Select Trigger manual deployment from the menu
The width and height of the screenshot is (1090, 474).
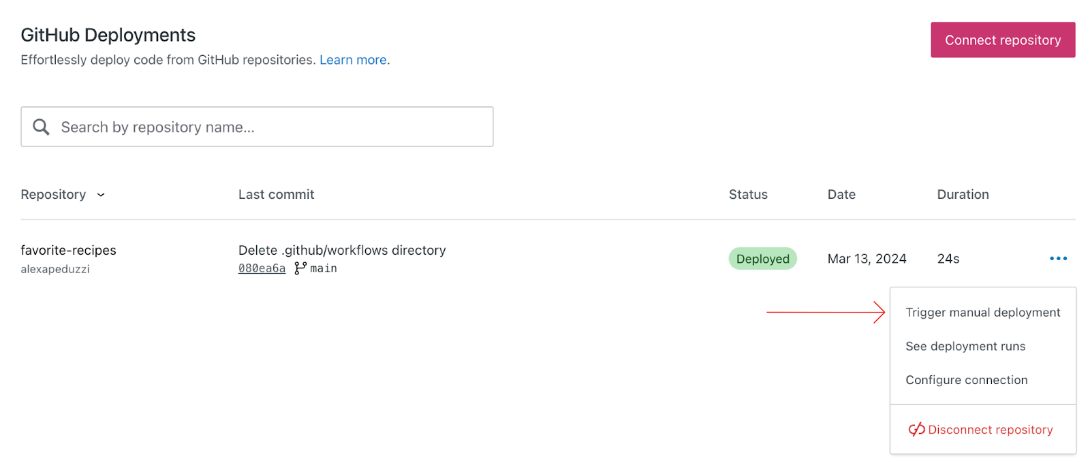pyautogui.click(x=982, y=313)
